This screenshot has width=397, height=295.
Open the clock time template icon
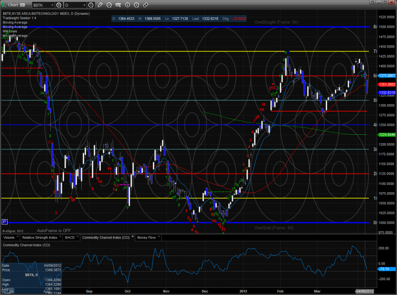tap(91, 5)
